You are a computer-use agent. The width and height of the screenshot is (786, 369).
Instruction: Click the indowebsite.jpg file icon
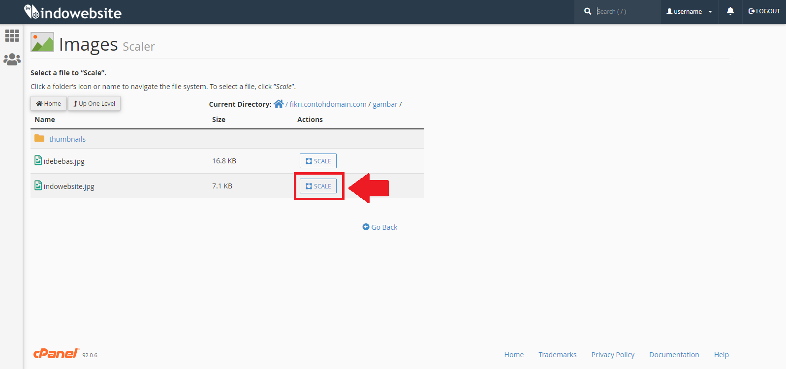coord(38,185)
